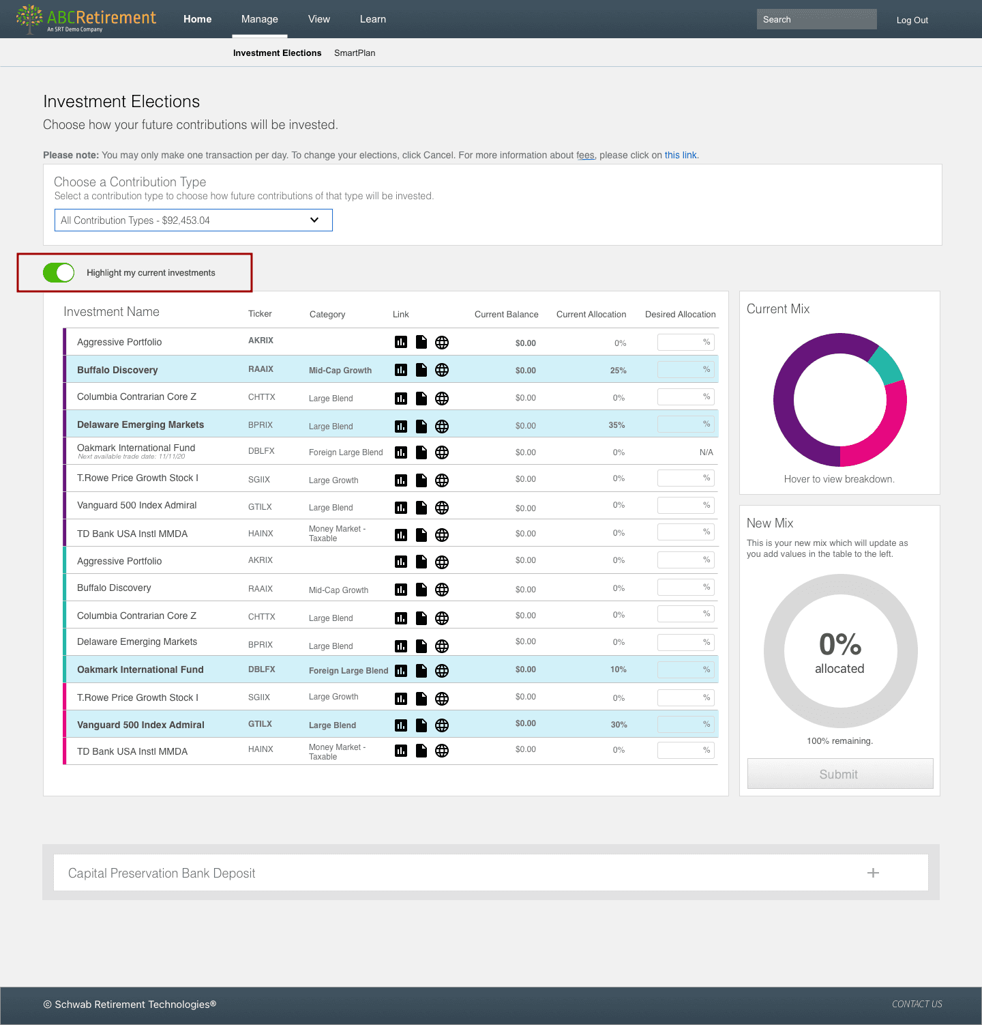Click document icon in Vanguard 500 Index Admiral 30% row
The image size is (982, 1025).
click(421, 725)
